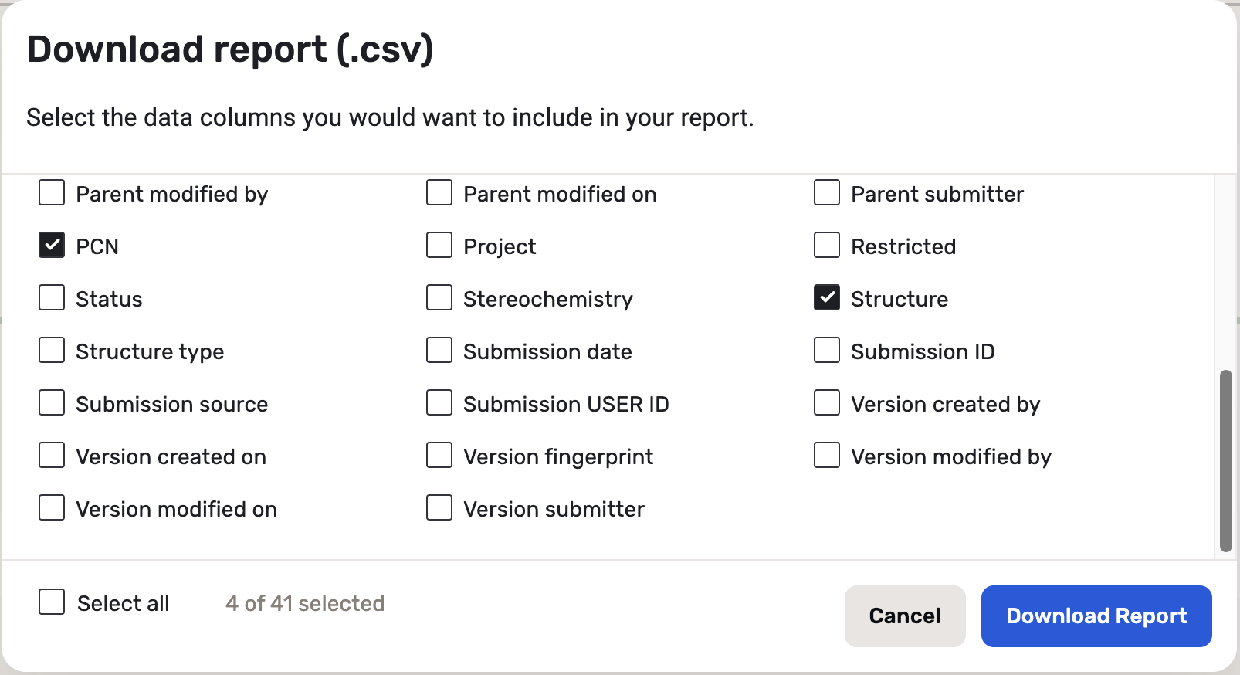Tick the Version created by checkbox
The height and width of the screenshot is (675, 1240).
point(827,403)
